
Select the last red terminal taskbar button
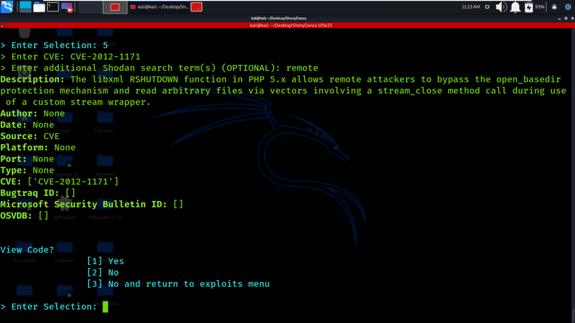tap(197, 6)
